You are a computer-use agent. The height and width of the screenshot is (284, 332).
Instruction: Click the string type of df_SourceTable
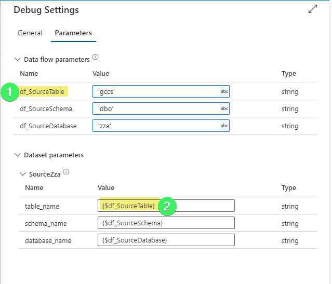(290, 92)
